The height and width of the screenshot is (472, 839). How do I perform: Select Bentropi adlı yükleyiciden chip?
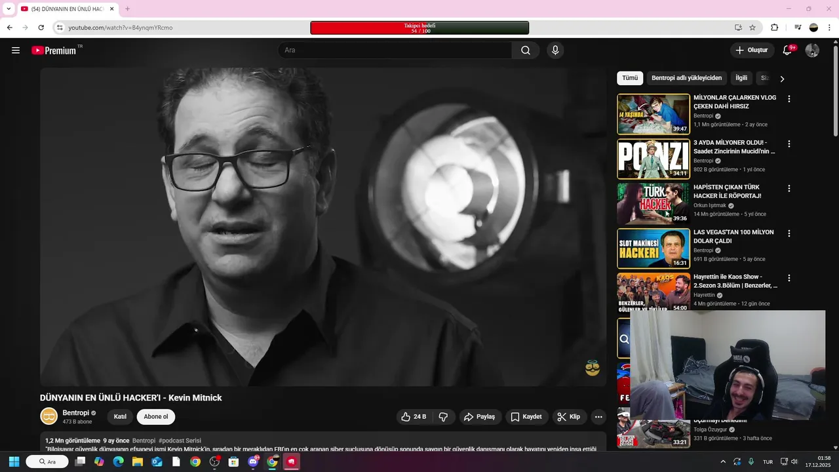686,78
